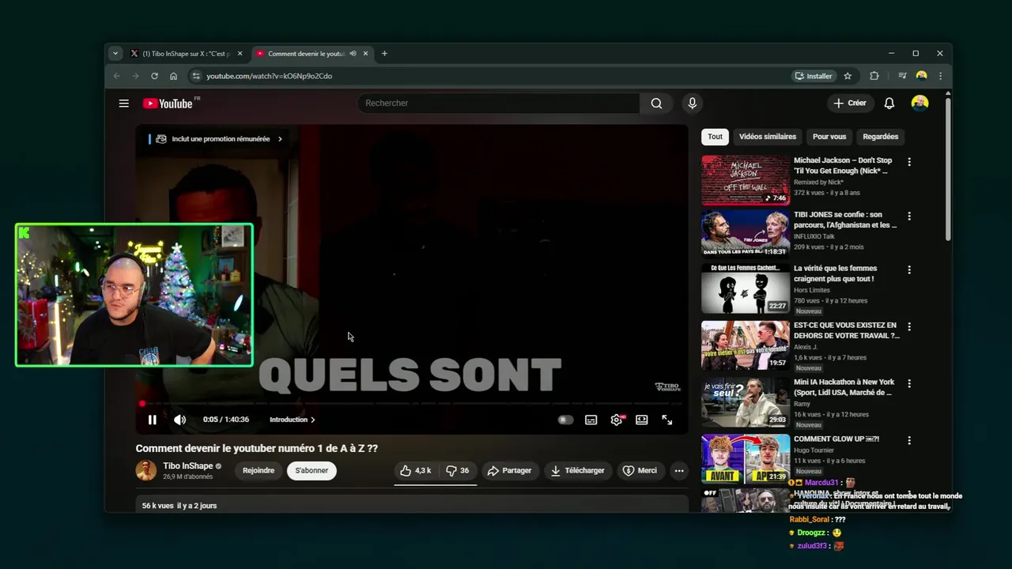1012x569 pixels.
Task: Toggle subtitles in the player
Action: pos(591,420)
